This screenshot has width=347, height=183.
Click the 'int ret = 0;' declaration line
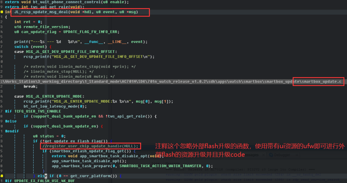coord(28,22)
